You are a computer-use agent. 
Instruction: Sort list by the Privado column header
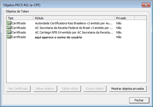pyautogui.click(x=125, y=18)
